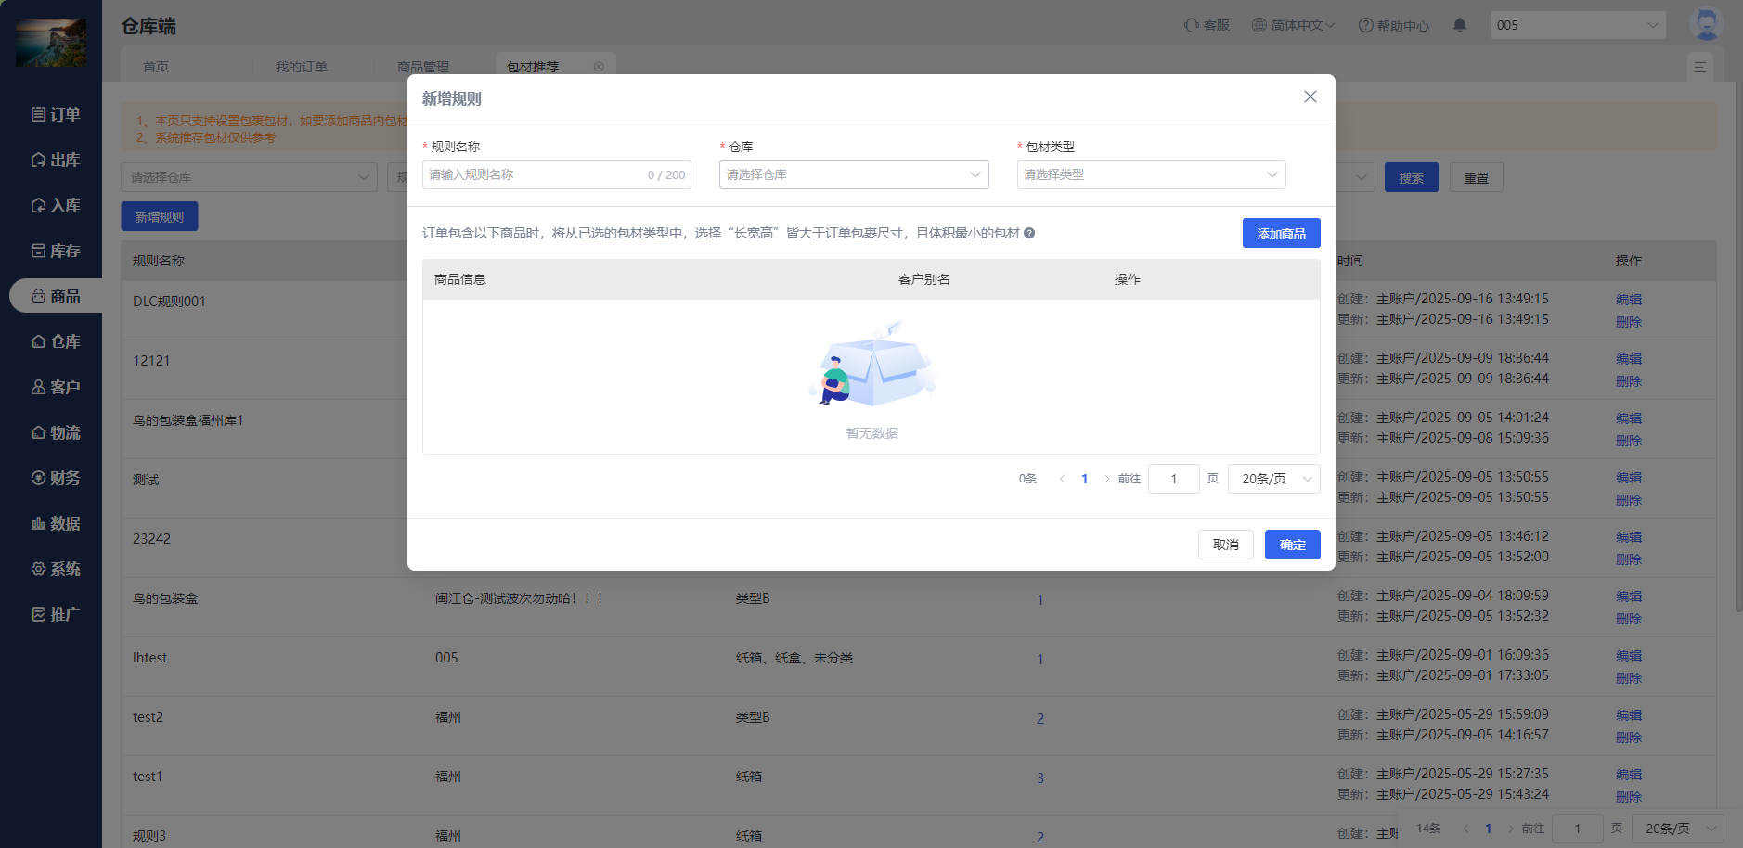
Task: Go to next page arrow in dialog
Action: click(x=1106, y=480)
